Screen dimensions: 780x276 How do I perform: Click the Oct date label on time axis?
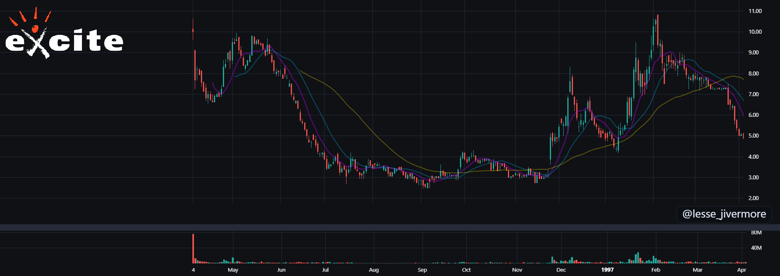466,270
